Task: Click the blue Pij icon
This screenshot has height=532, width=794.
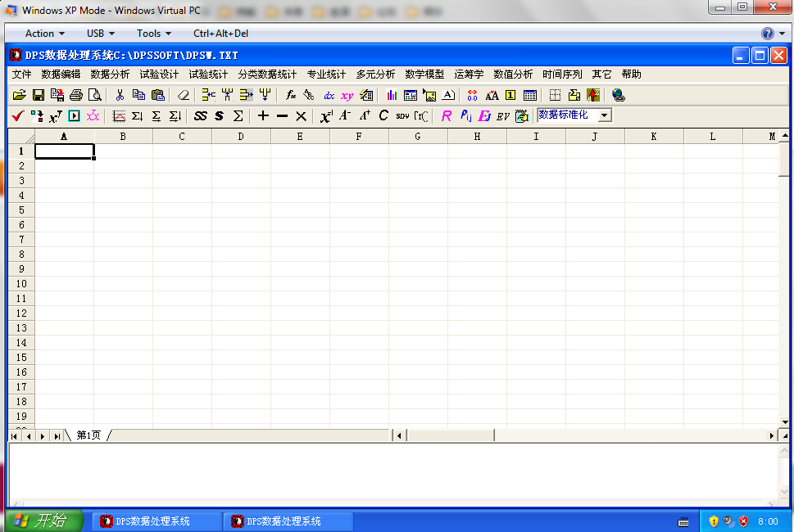Action: pos(466,115)
